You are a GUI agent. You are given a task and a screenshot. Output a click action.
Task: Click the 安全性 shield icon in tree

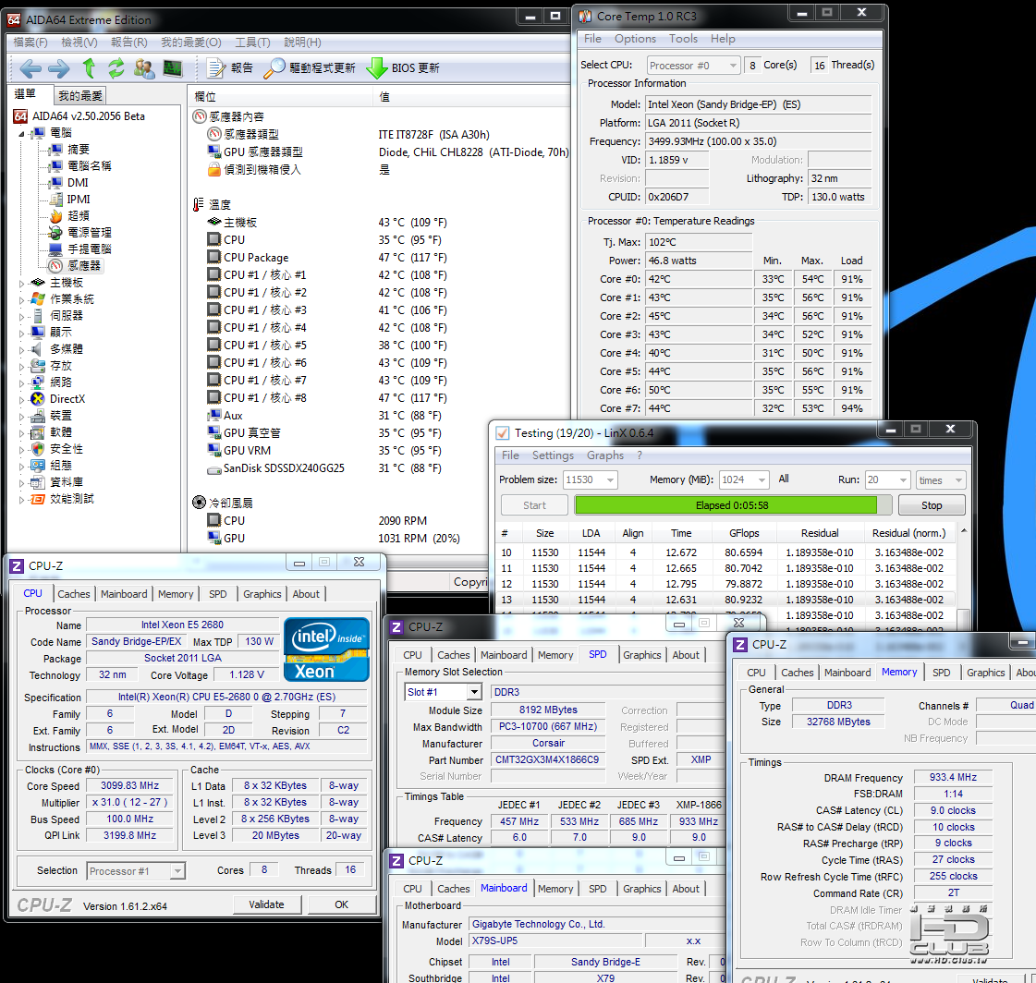pos(38,449)
